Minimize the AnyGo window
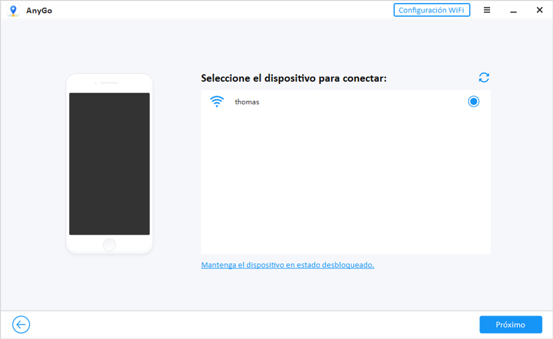This screenshot has width=553, height=339. tap(514, 10)
